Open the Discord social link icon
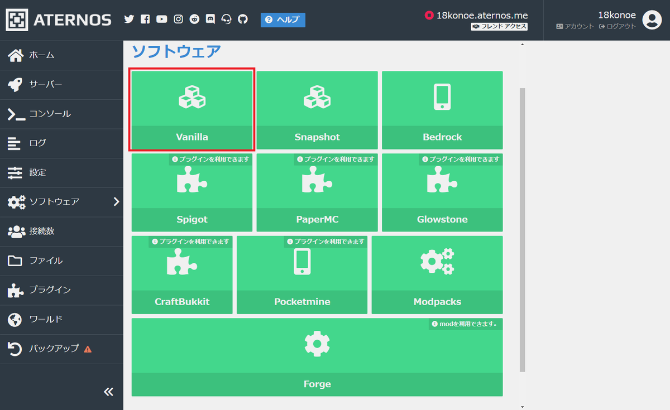Screen dimensions: 670x410 pyautogui.click(x=210, y=20)
